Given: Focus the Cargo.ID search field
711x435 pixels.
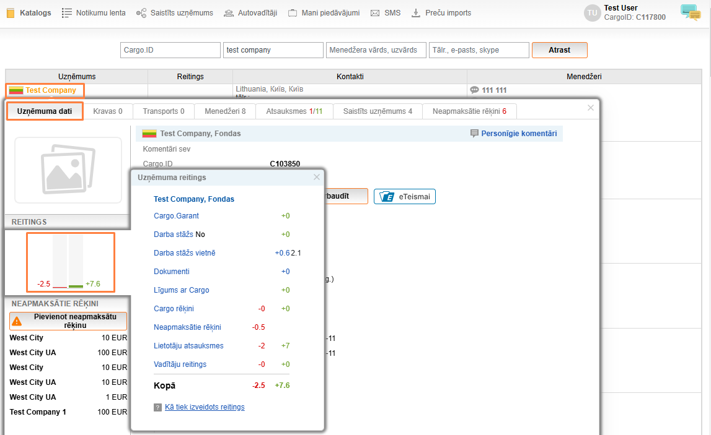Looking at the screenshot, I should tap(170, 50).
